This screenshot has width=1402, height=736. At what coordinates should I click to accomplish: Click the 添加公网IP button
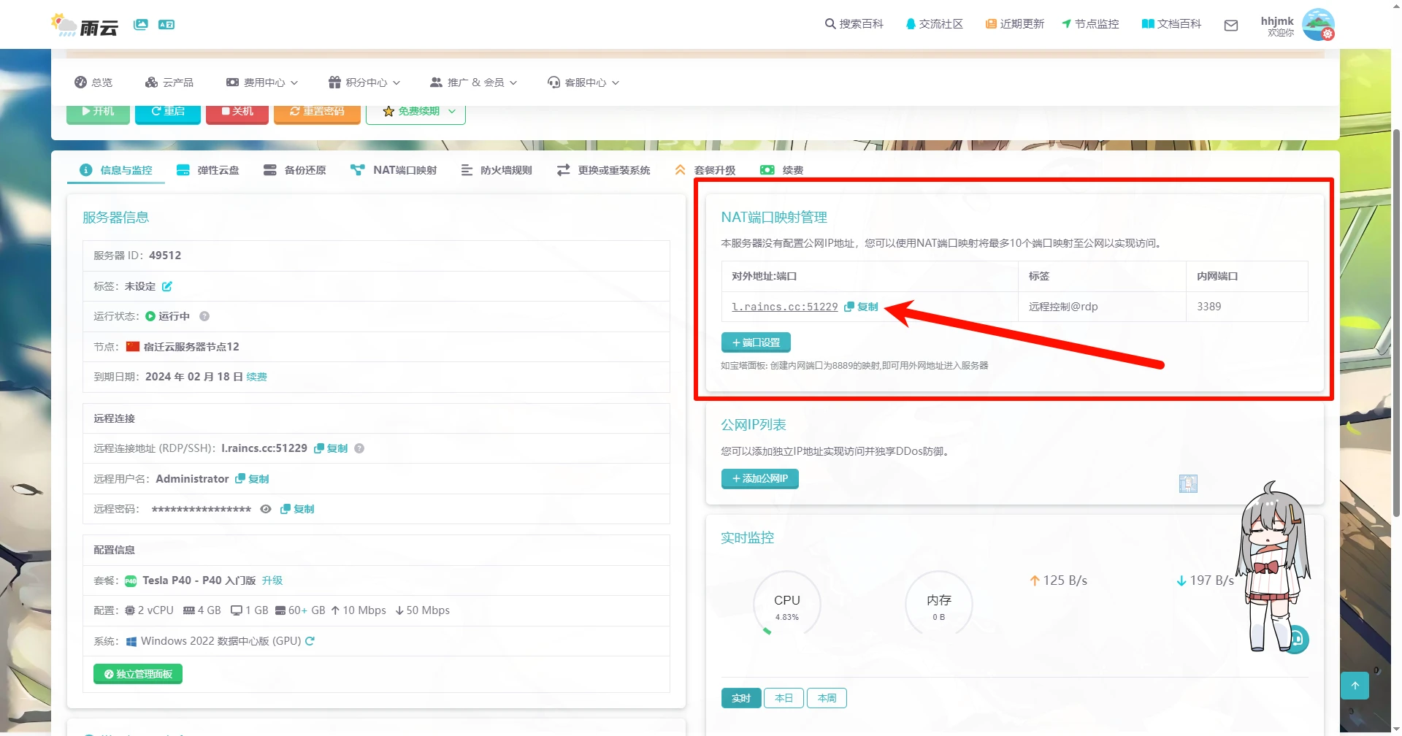(x=759, y=479)
